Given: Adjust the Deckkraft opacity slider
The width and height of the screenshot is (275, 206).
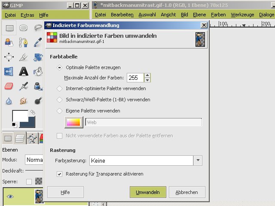Looking at the screenshot, I should click(34, 170).
